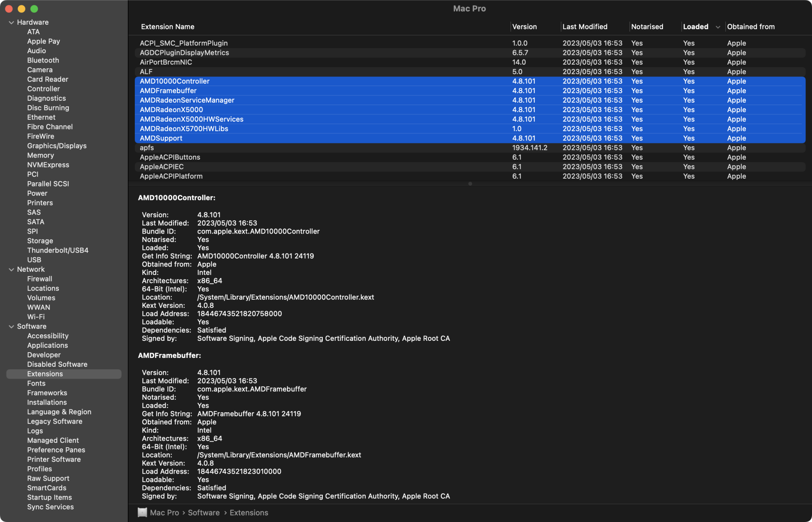This screenshot has width=812, height=522.
Task: Select the AMDRadeonX5700HWLibs row
Action: click(470, 129)
